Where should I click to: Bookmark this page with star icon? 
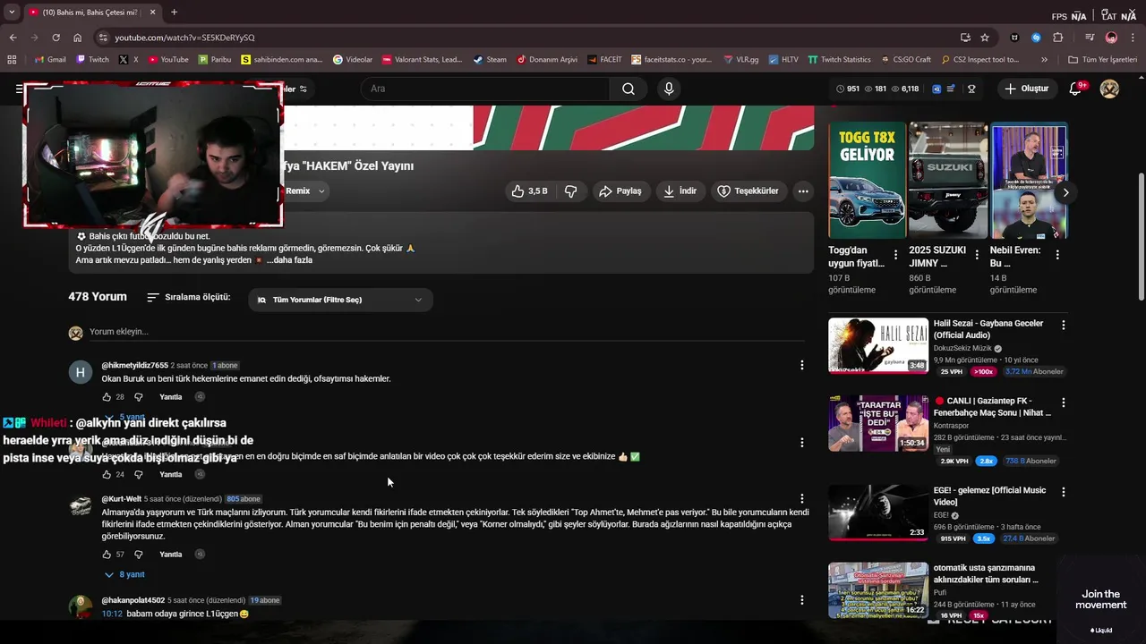[985, 38]
